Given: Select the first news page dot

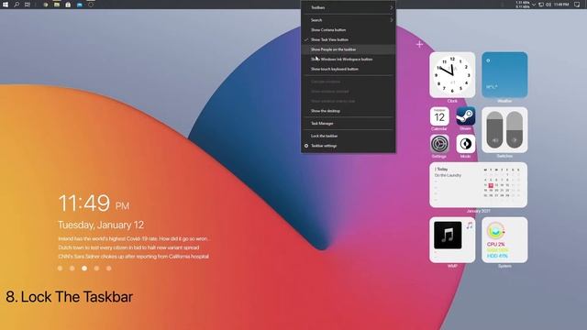Looking at the screenshot, I should click(60, 269).
